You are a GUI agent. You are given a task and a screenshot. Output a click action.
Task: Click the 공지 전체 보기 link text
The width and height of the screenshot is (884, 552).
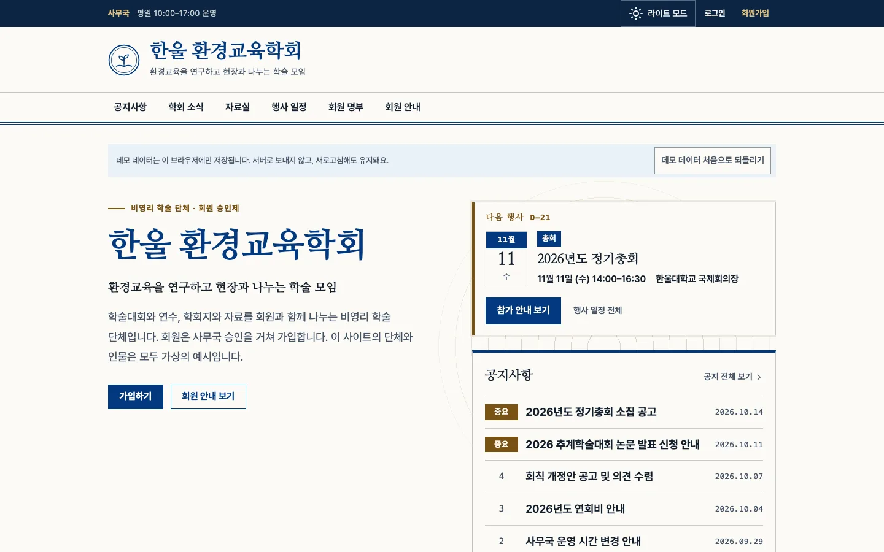[728, 377]
